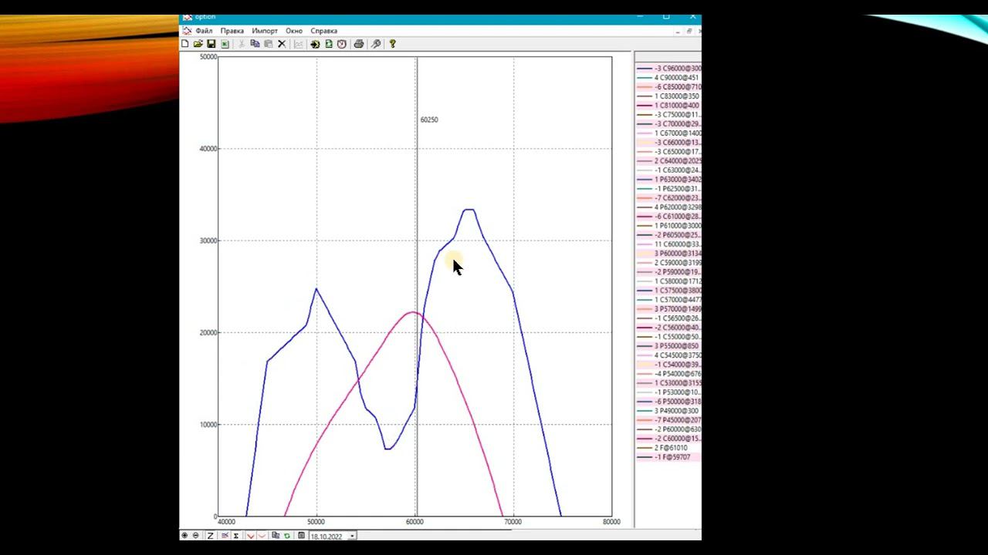Open the 18.10.2022 date dropdown
The image size is (988, 555).
[352, 536]
